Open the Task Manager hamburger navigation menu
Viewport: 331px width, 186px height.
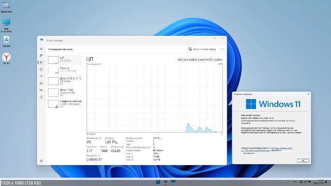coord(41,49)
